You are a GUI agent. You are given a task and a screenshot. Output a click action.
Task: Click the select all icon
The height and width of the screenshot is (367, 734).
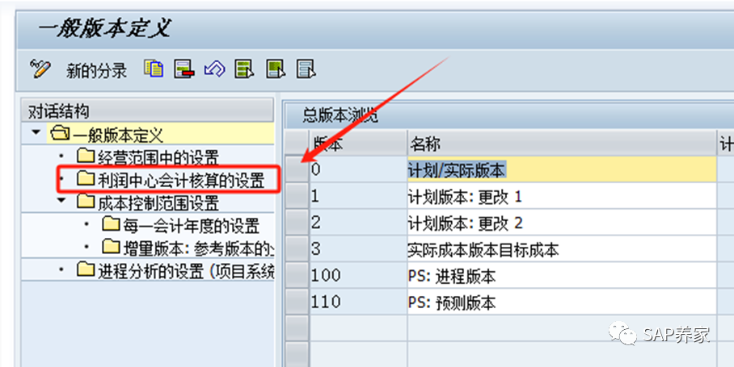point(244,69)
